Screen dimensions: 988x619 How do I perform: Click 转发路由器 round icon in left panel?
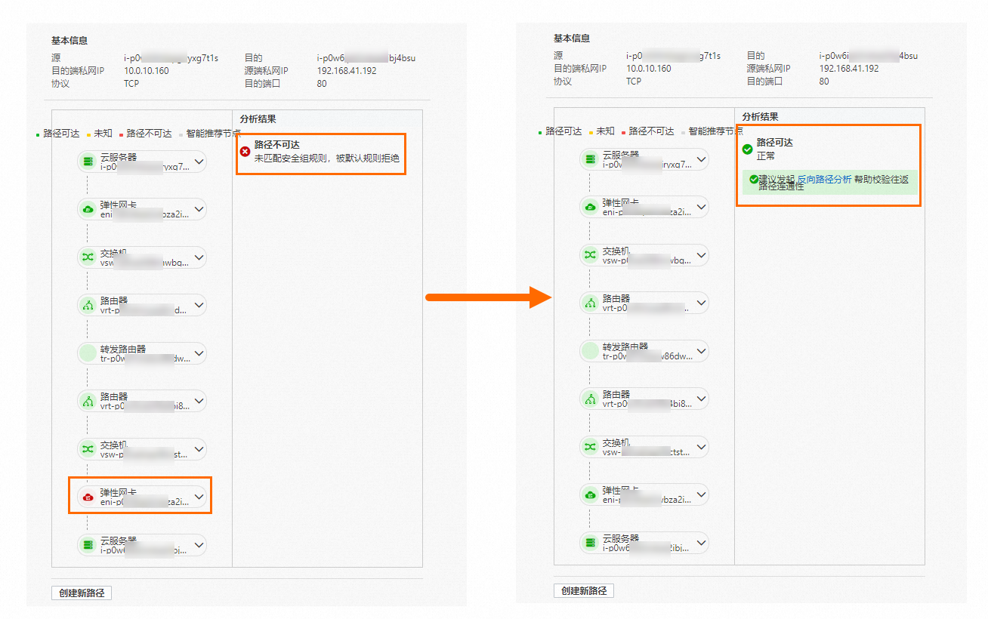[88, 353]
